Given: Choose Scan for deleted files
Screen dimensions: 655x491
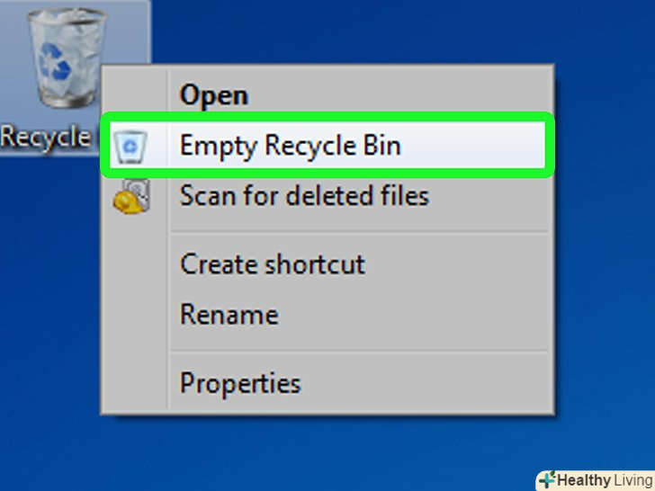Looking at the screenshot, I should click(x=304, y=196).
